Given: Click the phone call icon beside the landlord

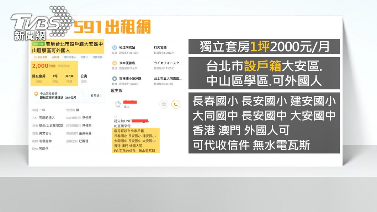Looking at the screenshot, I should [176, 104].
